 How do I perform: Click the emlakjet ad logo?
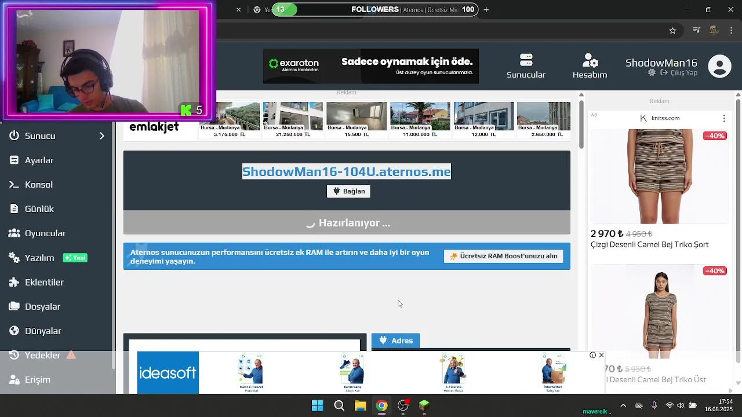coord(154,127)
